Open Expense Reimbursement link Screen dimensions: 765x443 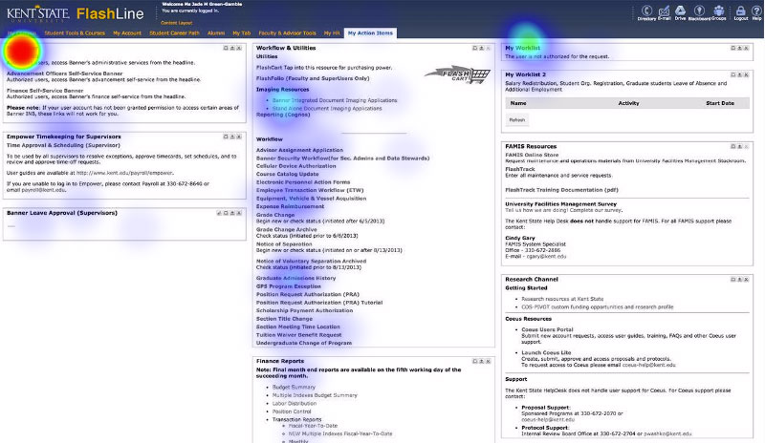pos(291,206)
